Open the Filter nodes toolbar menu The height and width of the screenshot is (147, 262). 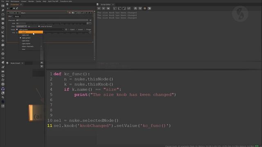(x=3, y=27)
